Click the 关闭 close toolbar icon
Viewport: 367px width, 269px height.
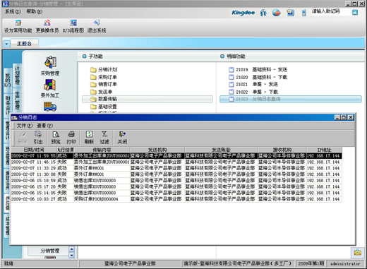[x=122, y=138]
